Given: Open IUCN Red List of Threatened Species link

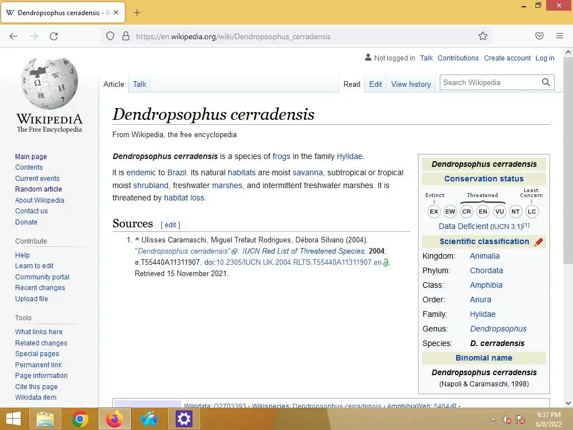Looking at the screenshot, I should [303, 251].
